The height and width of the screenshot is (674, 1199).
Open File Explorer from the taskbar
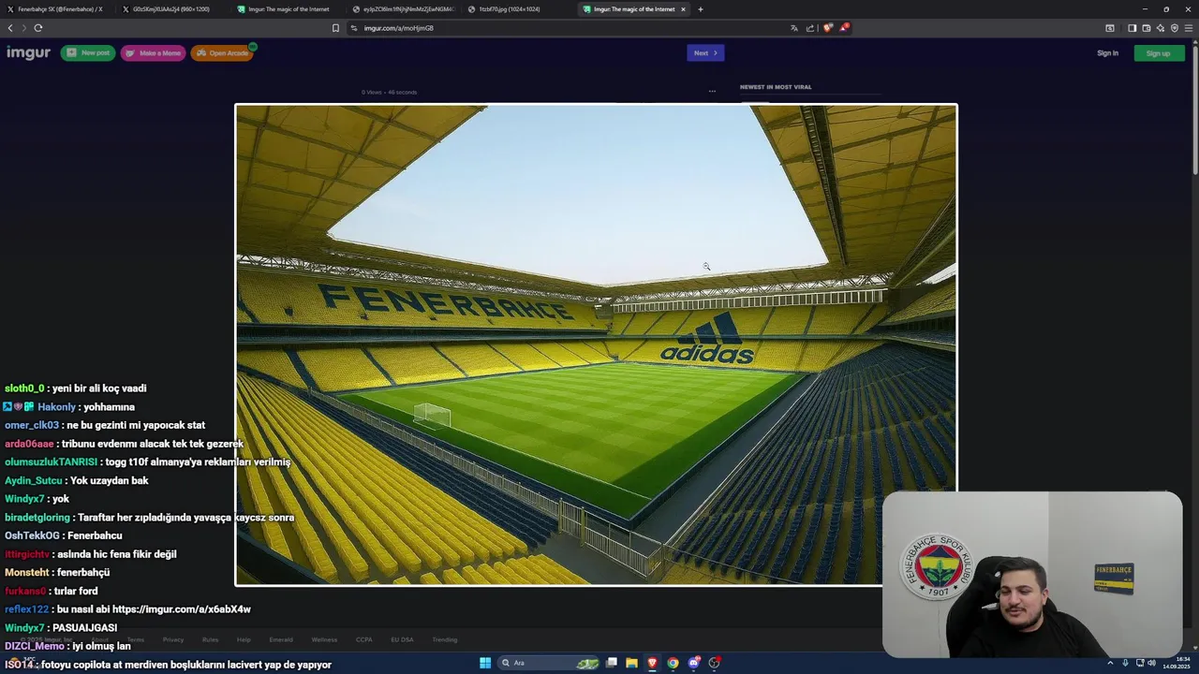point(632,663)
